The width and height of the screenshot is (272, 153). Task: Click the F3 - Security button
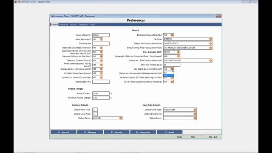coord(116,132)
